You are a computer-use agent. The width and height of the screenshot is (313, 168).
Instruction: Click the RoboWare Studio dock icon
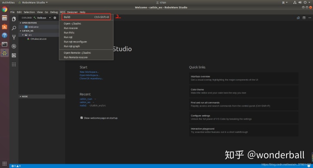(x=4, y=53)
